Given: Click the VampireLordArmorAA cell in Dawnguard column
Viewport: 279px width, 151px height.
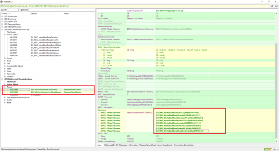Looking at the screenshot, I should point(140,113).
